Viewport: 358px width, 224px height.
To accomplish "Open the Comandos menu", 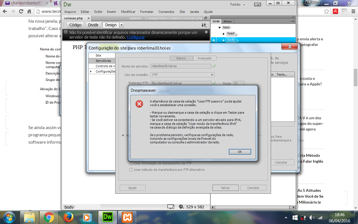I will (166, 12).
